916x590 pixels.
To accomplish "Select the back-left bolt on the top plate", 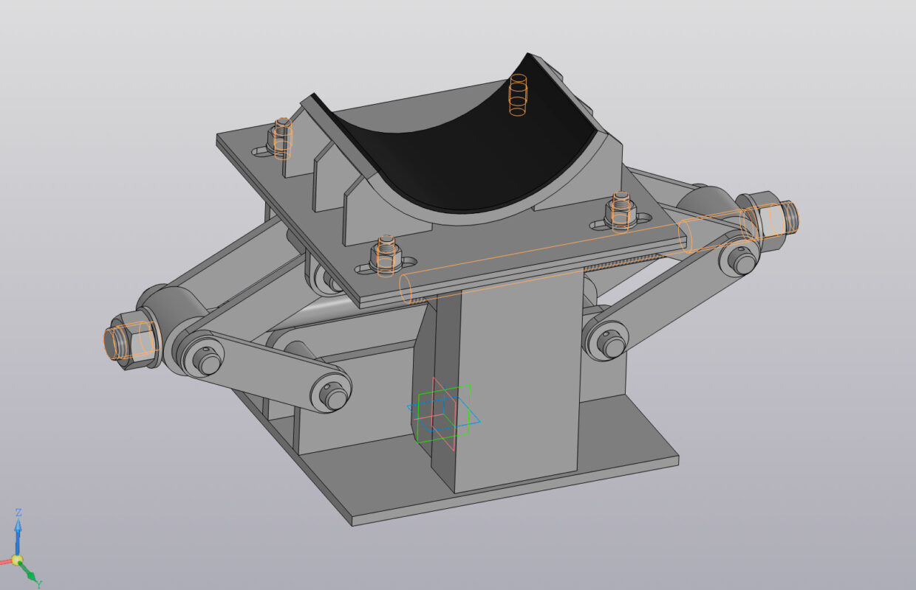I will (x=281, y=138).
